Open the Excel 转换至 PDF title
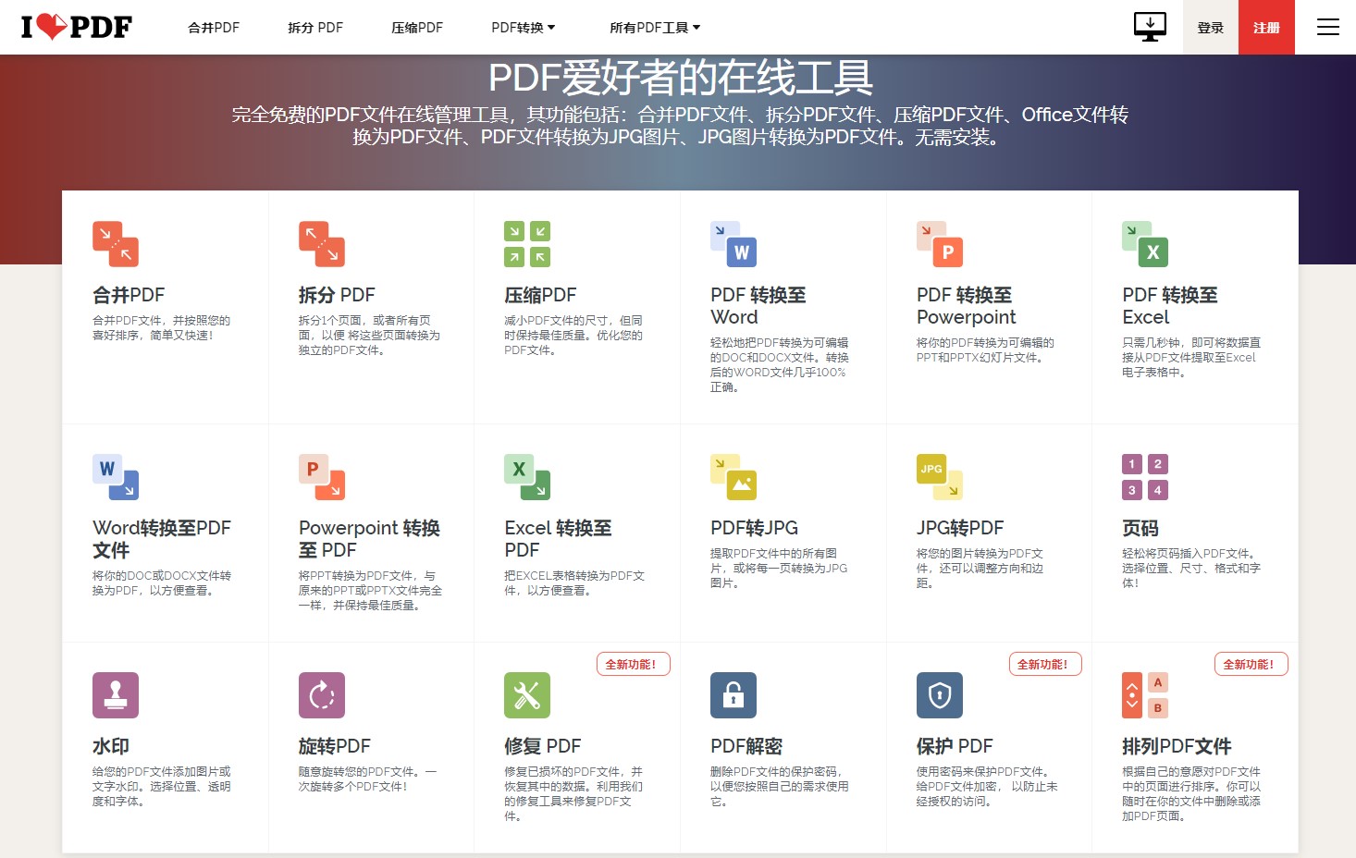Viewport: 1356px width, 858px height. (558, 539)
